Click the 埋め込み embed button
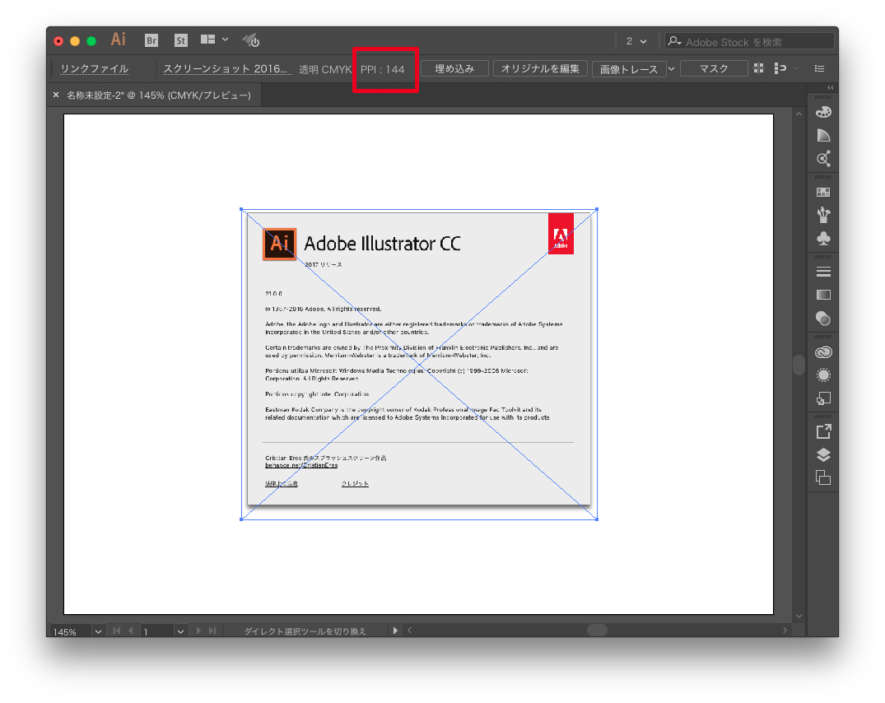The height and width of the screenshot is (703, 885). click(x=454, y=69)
